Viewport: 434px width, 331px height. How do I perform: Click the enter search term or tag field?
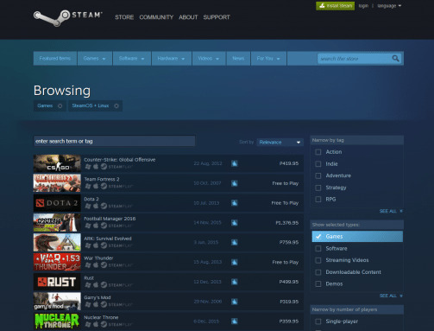(114, 141)
